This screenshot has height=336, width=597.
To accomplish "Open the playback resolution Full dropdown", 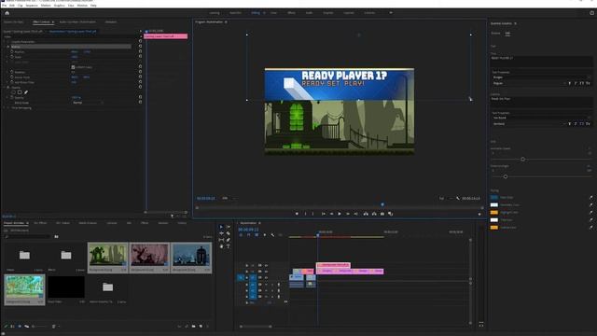I will [446, 198].
